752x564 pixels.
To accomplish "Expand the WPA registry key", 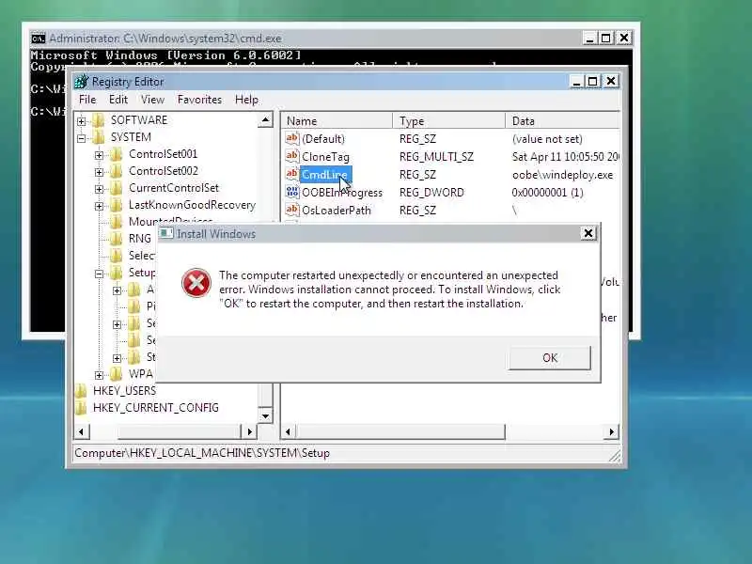I will [x=99, y=374].
